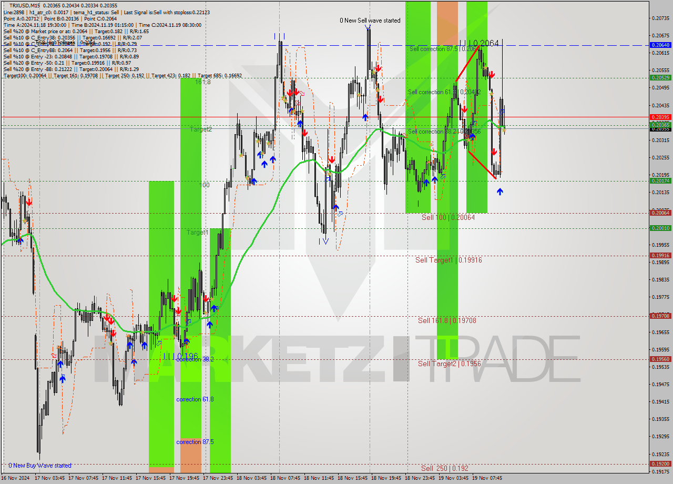Select the 'Sell Target2 | 0.1956' label
The width and height of the screenshot is (673, 484).
point(450,364)
